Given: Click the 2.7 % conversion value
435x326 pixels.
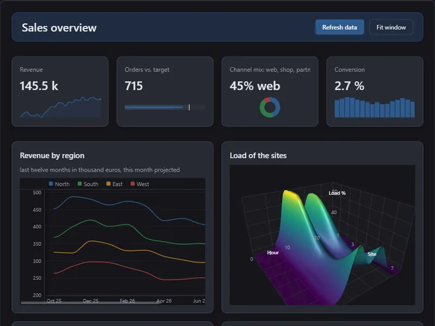Looking at the screenshot, I should (x=349, y=86).
